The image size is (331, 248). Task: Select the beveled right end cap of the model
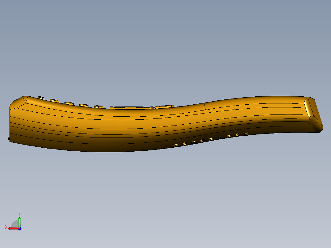pos(314,114)
